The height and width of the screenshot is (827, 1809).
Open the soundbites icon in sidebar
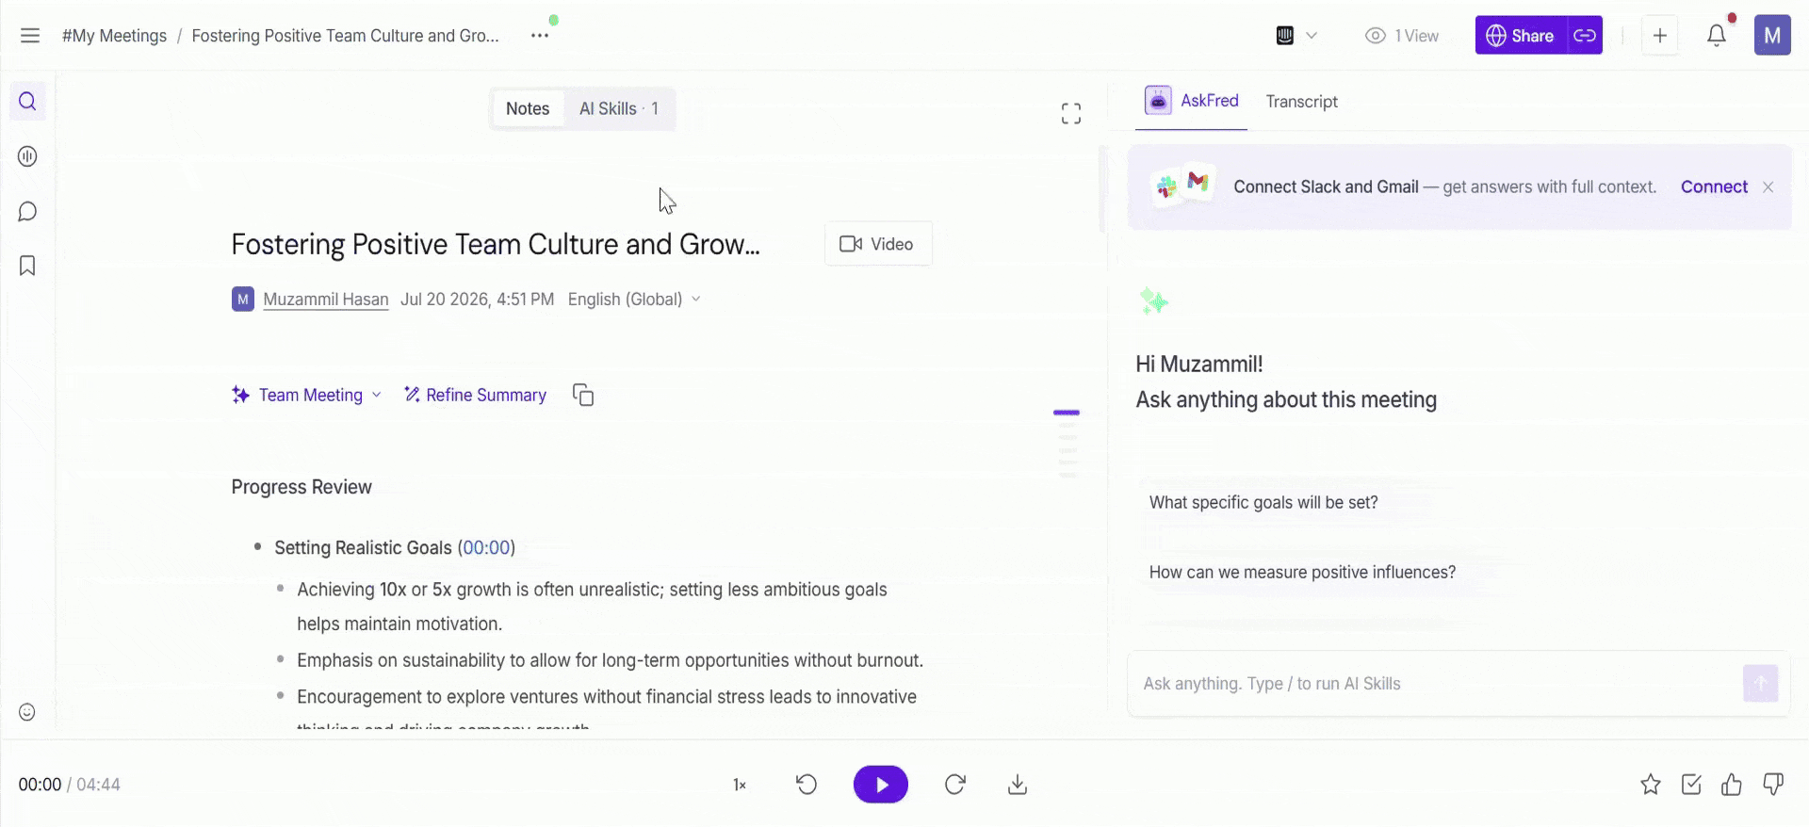(27, 156)
